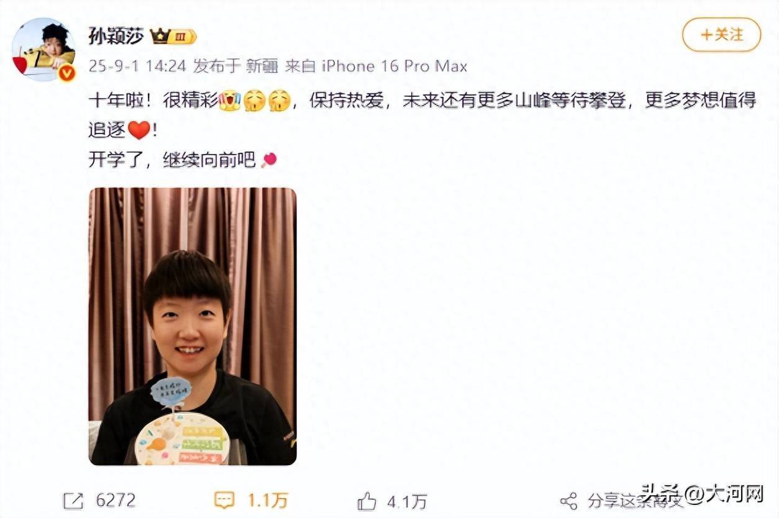Click the repost arrow icon
The image size is (779, 518).
74,501
